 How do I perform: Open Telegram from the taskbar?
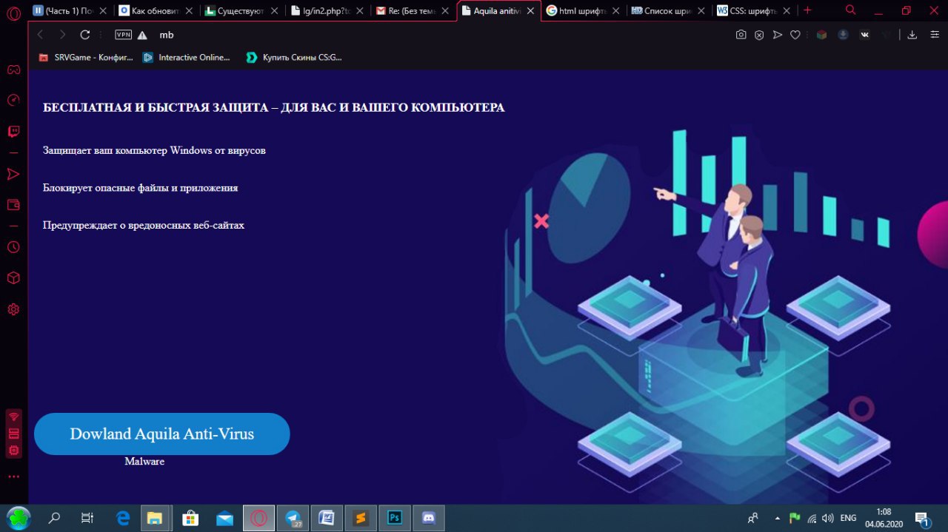point(293,518)
